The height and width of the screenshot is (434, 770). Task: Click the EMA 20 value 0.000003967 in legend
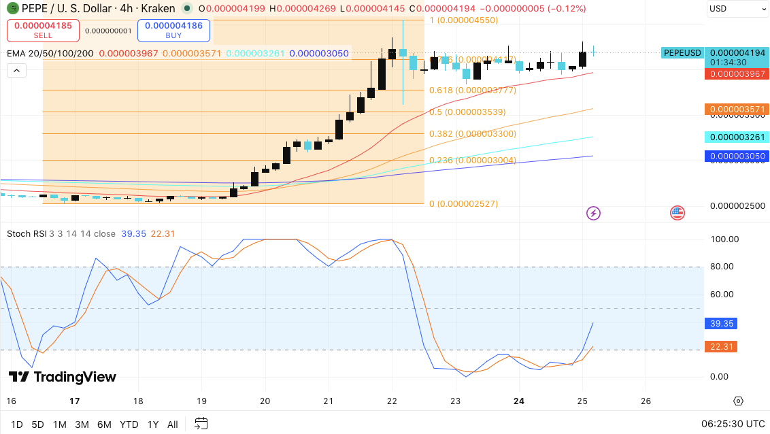pos(129,53)
